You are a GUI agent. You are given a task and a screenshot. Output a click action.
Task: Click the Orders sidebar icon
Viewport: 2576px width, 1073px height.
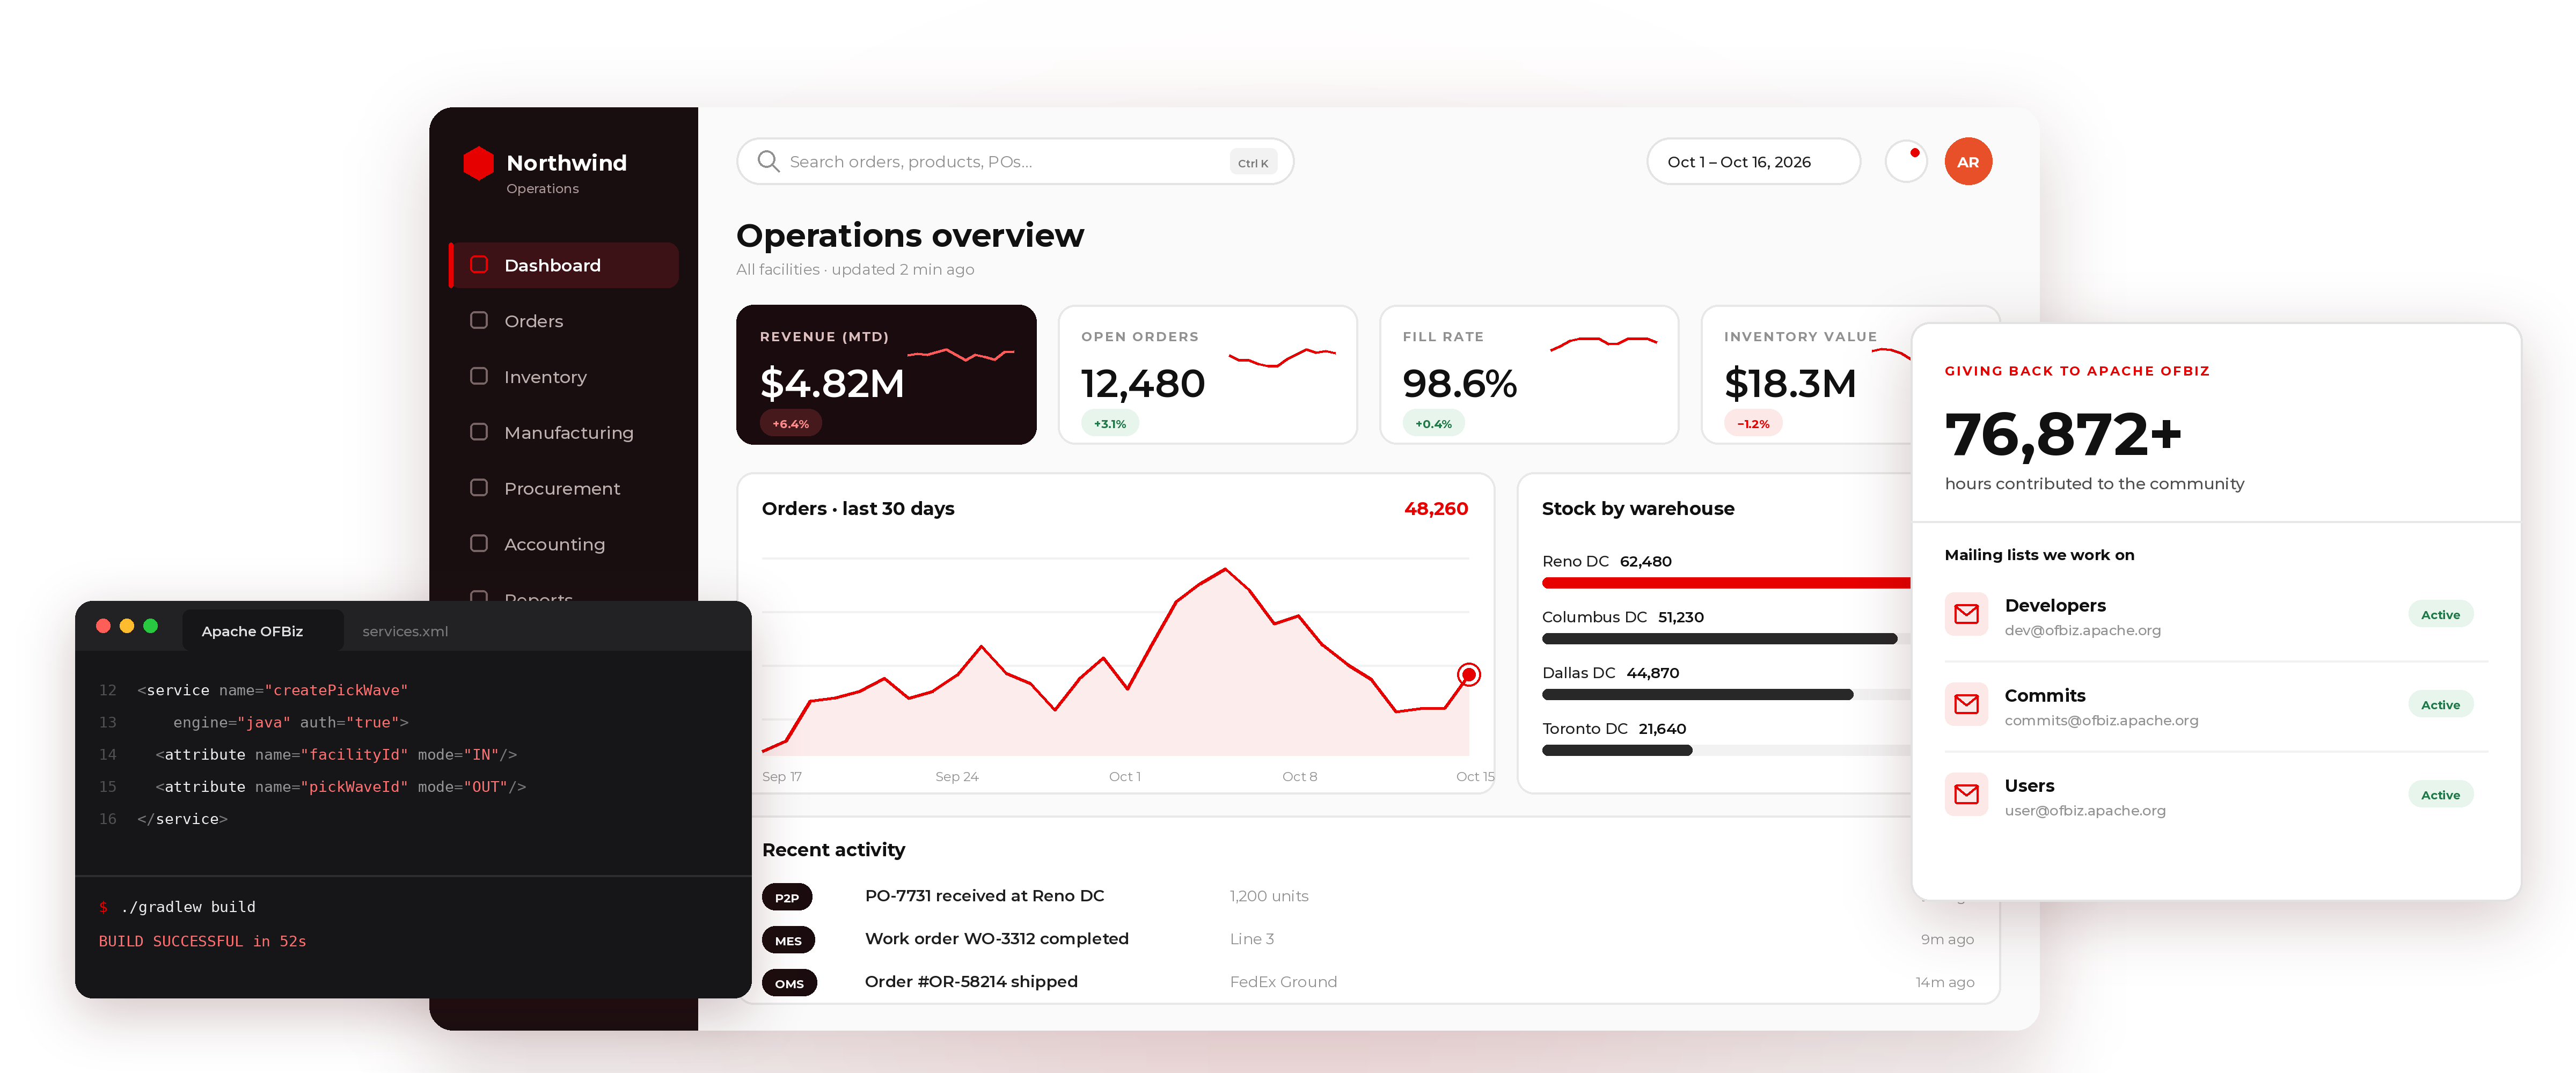[x=479, y=320]
